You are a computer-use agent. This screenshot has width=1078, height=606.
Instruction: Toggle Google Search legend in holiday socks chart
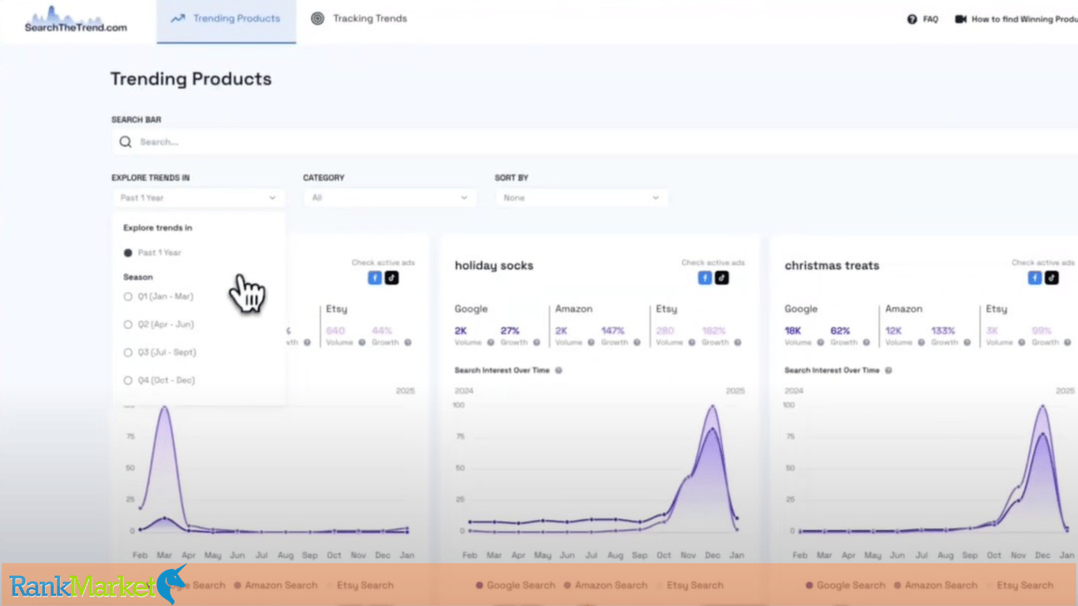[x=515, y=585]
